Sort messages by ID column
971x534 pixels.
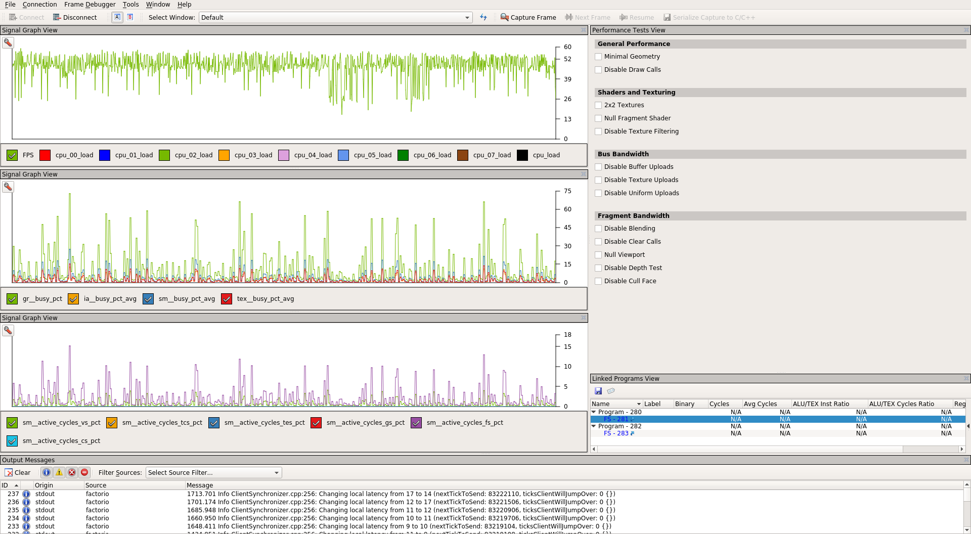[10, 485]
